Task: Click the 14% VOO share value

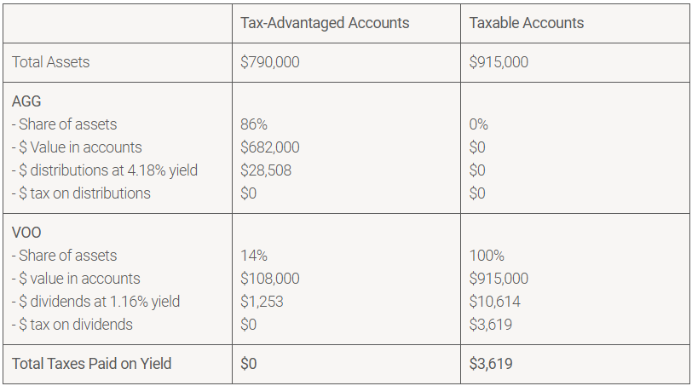Action: point(254,256)
